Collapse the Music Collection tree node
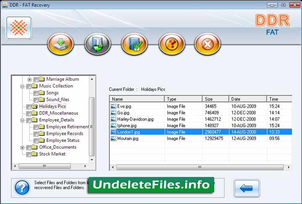The image size is (302, 204). pyautogui.click(x=22, y=87)
